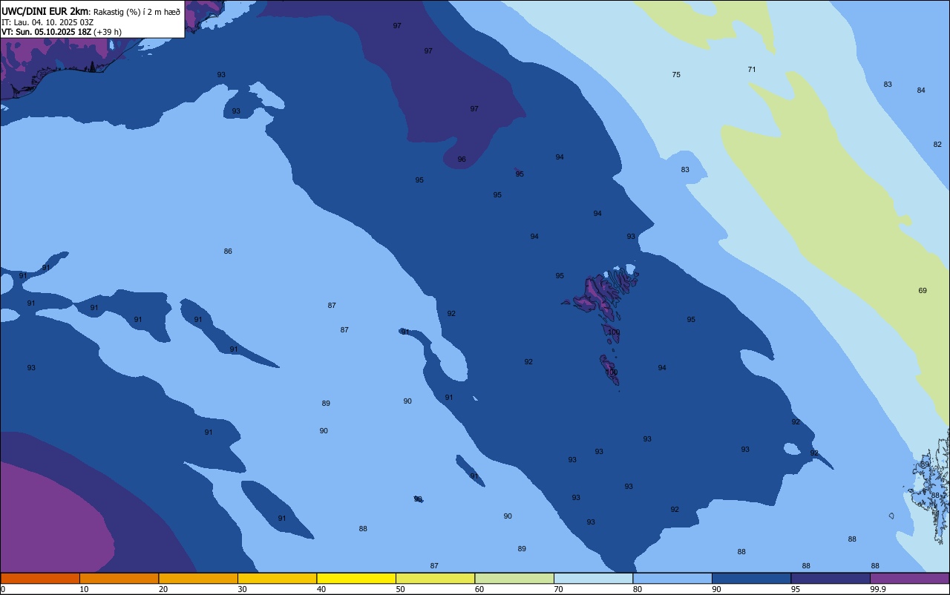Click the title text "UWC/DINI EUR 2km"

[45, 11]
